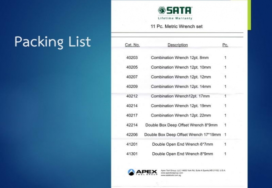Select the Packing List slide title
The image size is (272, 188).
point(53,41)
